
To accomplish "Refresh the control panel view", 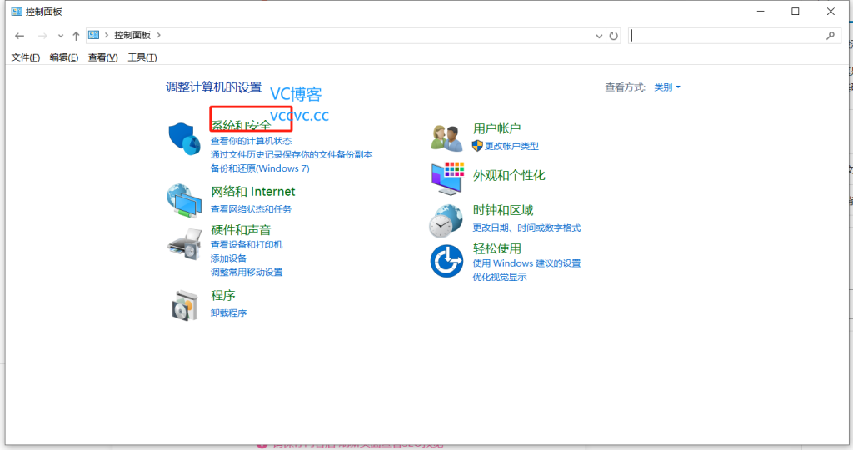I will click(x=614, y=36).
